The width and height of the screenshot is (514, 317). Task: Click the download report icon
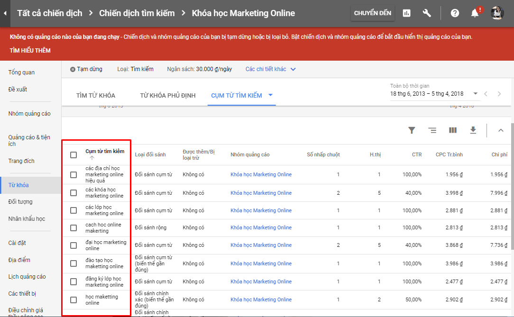(x=473, y=130)
